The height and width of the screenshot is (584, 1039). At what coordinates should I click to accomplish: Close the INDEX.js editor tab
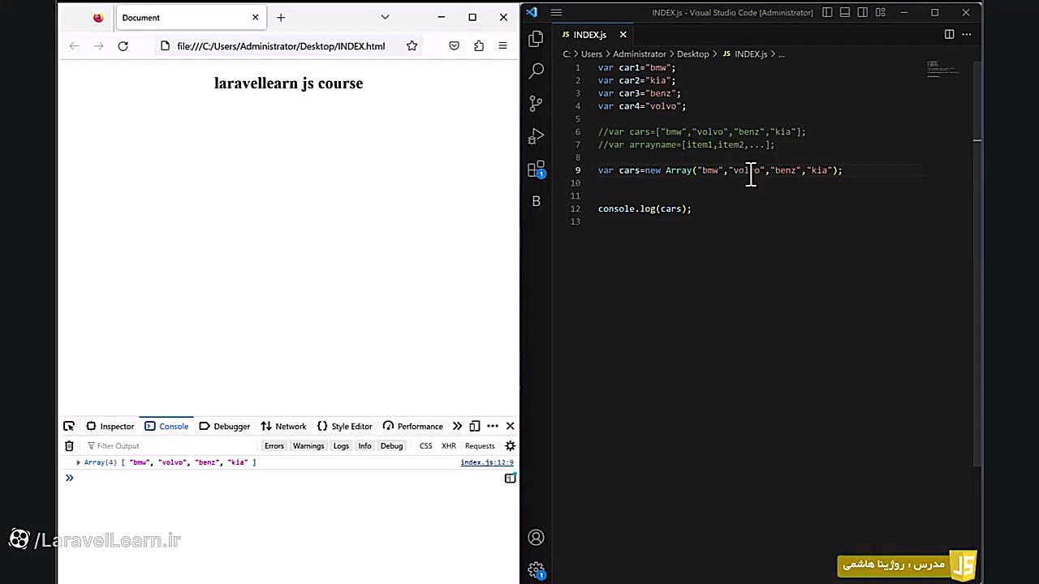click(x=623, y=34)
